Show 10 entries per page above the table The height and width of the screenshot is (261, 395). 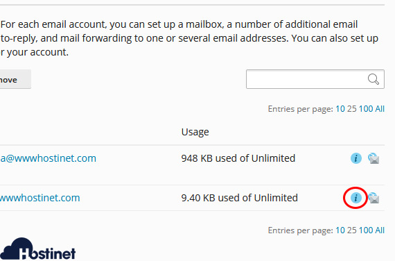tap(340, 109)
